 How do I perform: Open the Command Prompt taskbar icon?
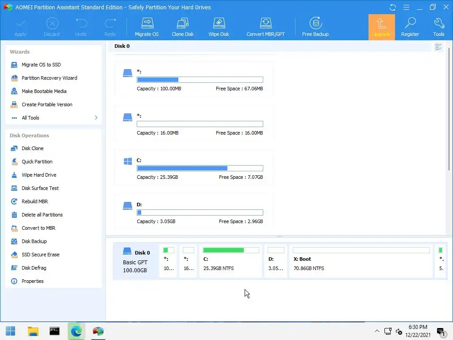click(x=54, y=331)
